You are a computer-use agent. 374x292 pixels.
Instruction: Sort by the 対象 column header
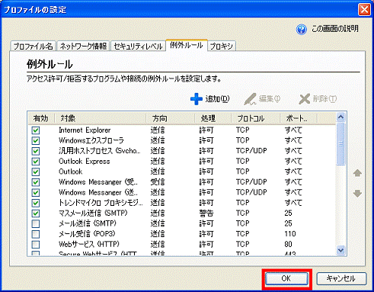point(101,118)
